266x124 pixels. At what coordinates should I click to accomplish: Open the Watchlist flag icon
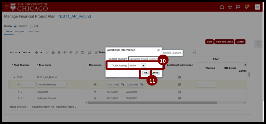[238, 7]
